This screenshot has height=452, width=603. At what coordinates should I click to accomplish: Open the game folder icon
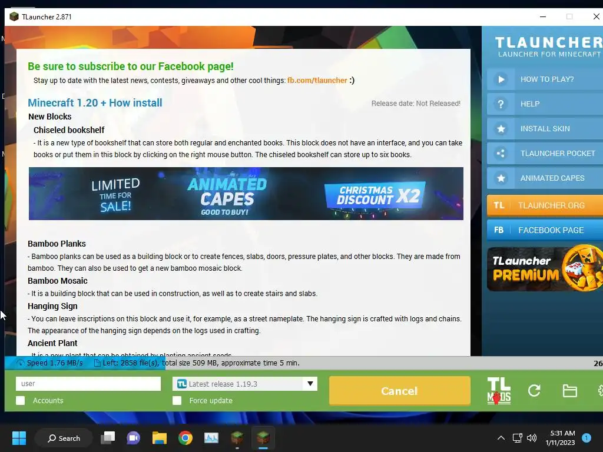point(569,391)
